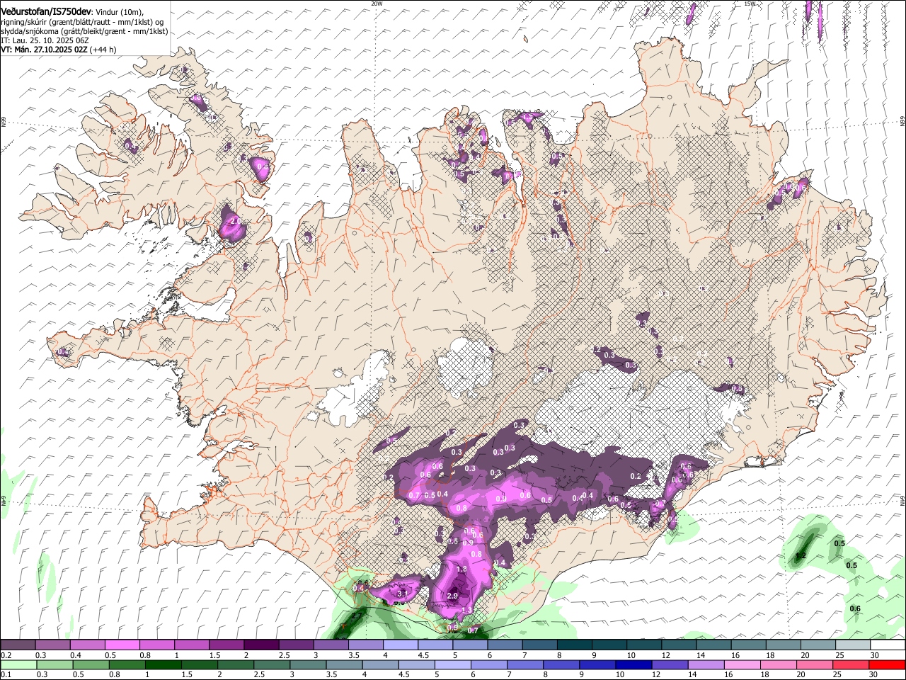Pick the dark green swatch labeled 1 in the rain legend
This screenshot has width=906, height=680.
tap(162, 664)
